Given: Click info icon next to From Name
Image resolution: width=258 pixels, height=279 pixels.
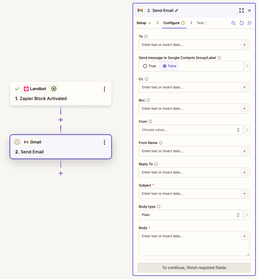Looking at the screenshot, I should click(161, 143).
